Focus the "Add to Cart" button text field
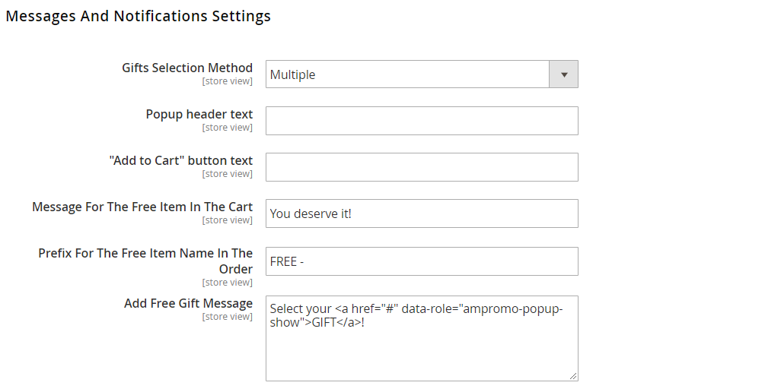Screen dimensions: 765x392 click(422, 167)
